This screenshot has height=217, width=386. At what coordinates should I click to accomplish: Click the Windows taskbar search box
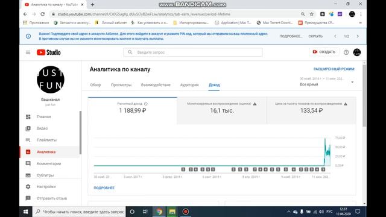pos(79,212)
